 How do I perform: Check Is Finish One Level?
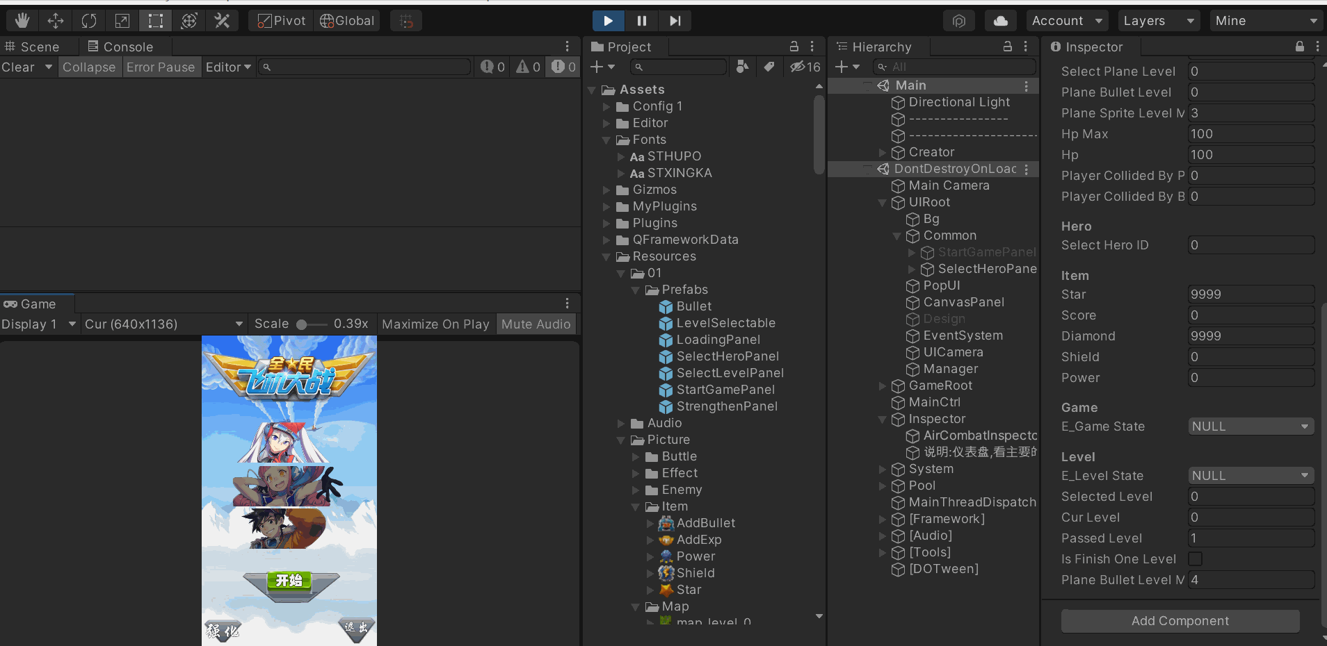[1195, 558]
